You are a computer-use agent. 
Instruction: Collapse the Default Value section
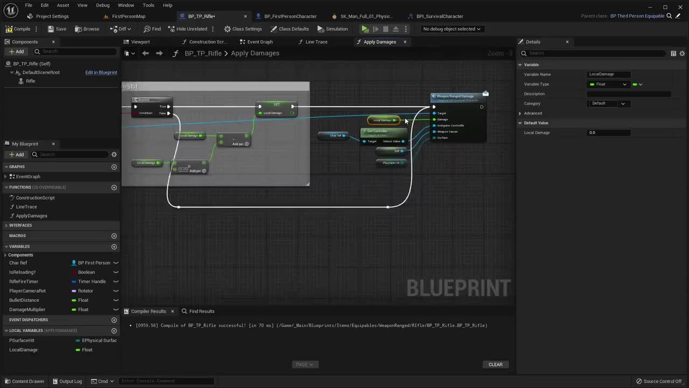pos(520,123)
